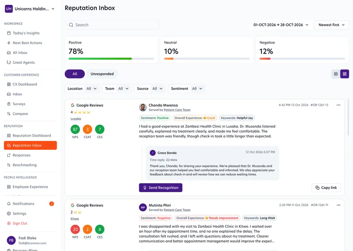This screenshot has height=251, width=353.
Task: Open more options for review #OR-1261-13
Action: pos(338,105)
